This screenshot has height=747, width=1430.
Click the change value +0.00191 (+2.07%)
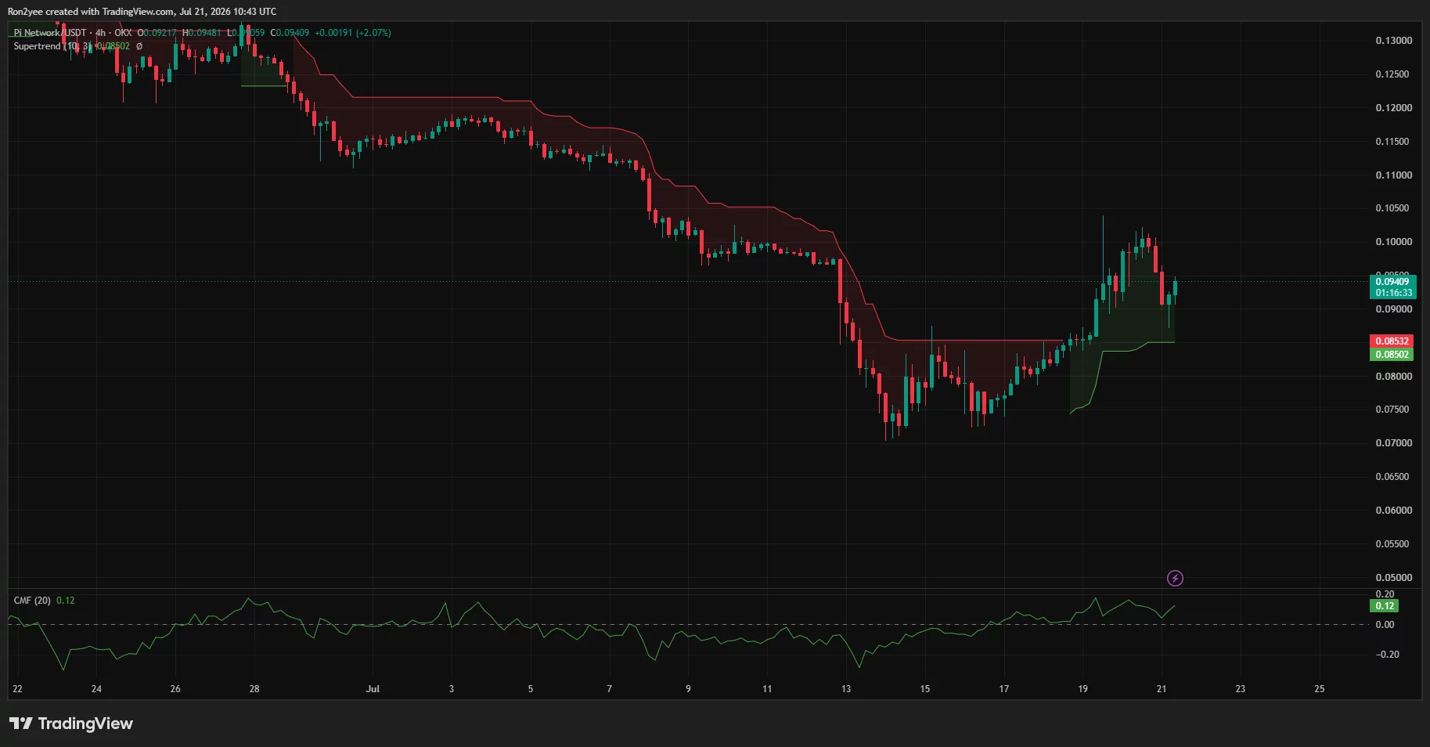click(353, 33)
